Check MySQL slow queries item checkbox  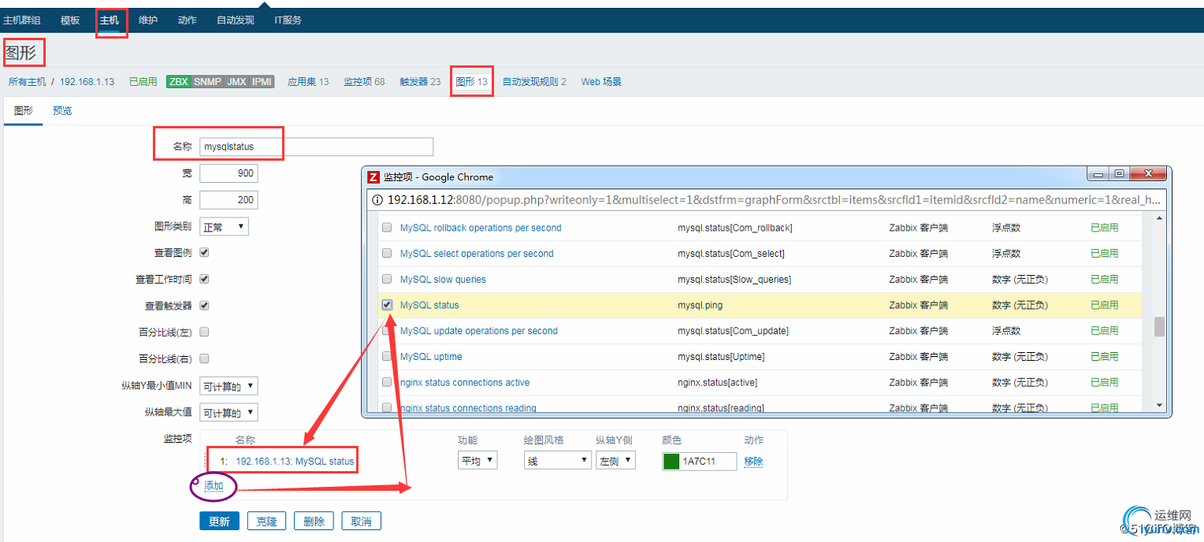click(x=387, y=279)
